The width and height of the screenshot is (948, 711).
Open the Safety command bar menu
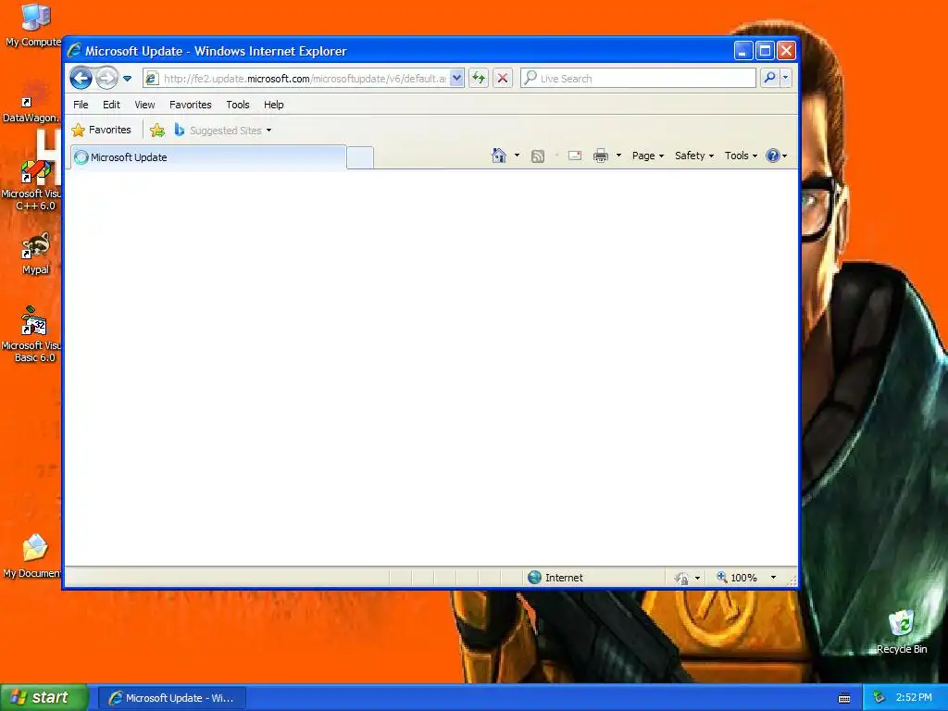(694, 156)
